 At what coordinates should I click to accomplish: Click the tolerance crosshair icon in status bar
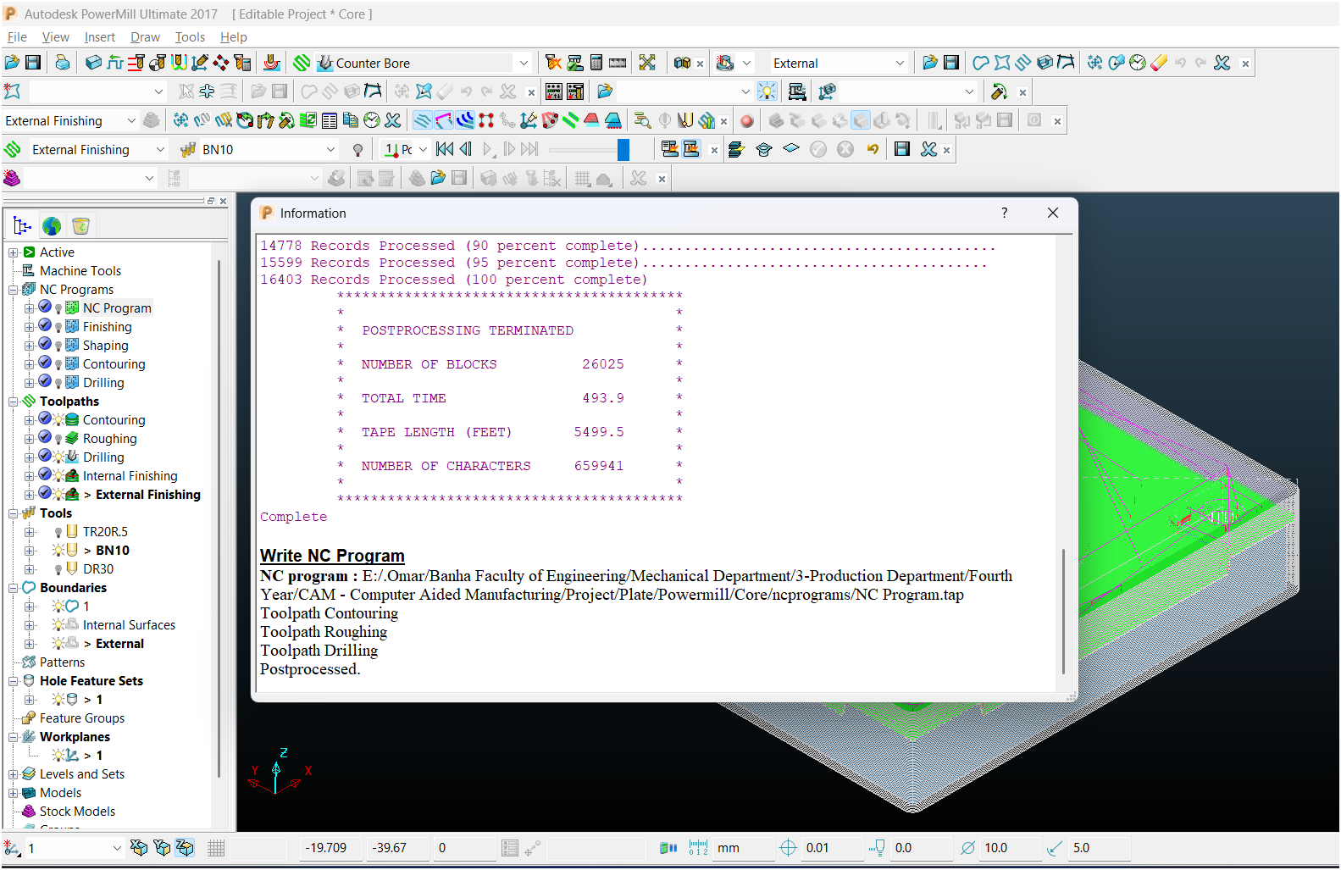point(788,848)
